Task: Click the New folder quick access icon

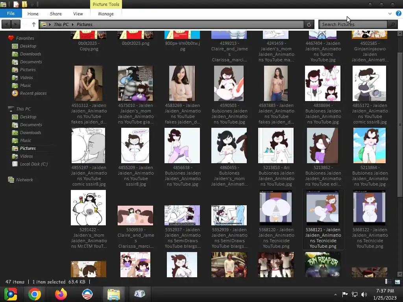Action: tap(24, 4)
